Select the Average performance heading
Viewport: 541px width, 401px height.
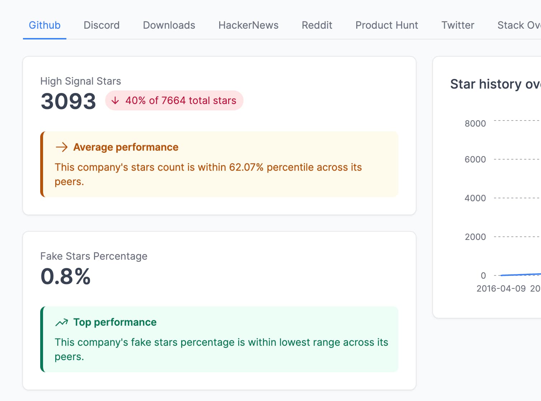pos(126,147)
